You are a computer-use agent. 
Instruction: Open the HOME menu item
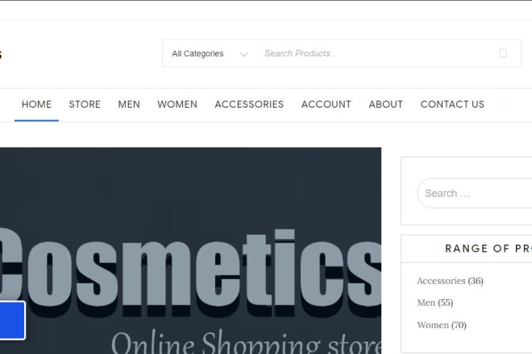click(x=36, y=105)
